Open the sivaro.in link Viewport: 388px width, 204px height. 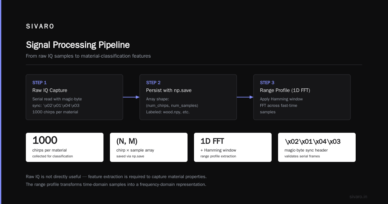(x=358, y=197)
